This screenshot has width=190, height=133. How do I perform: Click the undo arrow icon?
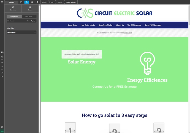tap(2, 62)
